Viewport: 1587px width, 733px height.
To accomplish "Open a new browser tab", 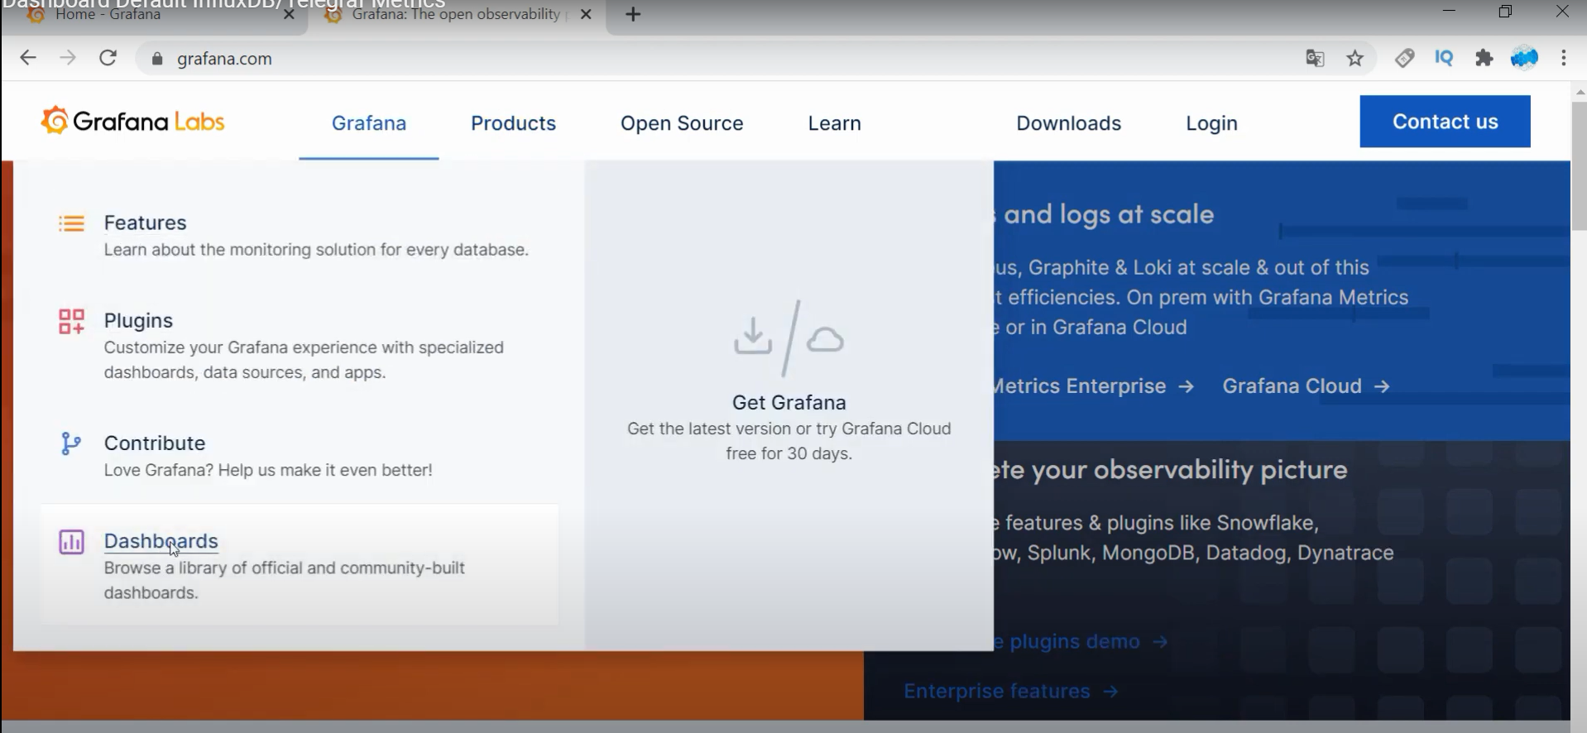I will (x=633, y=14).
